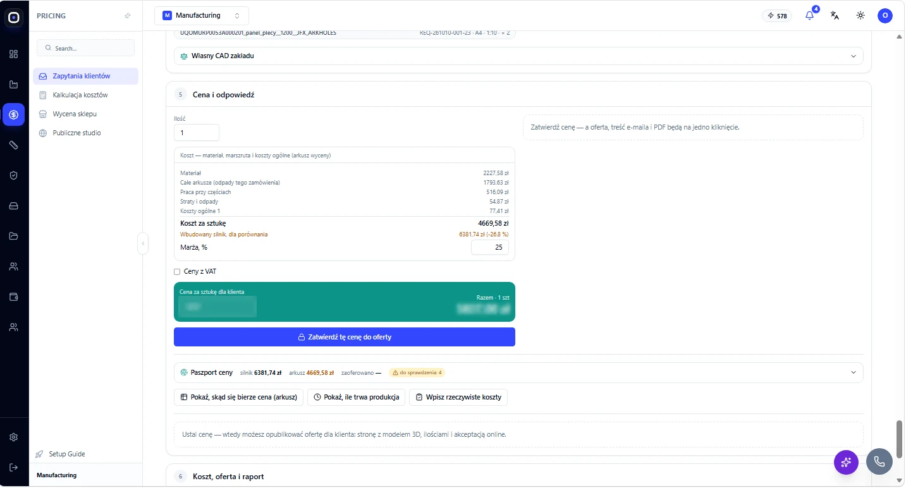Click the do sprawdzenia: 4 warning badge
The image size is (906, 488).
(x=417, y=372)
